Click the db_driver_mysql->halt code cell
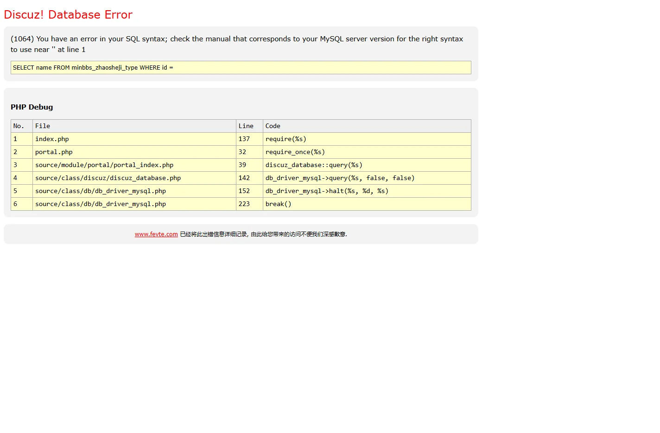The height and width of the screenshot is (433, 660). pos(367,191)
